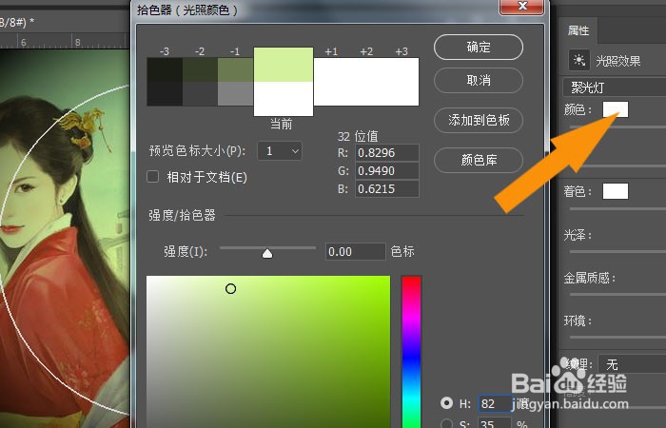Image resolution: width=666 pixels, height=428 pixels.
Task: Click the 着色 swatch in properties panel
Action: tap(615, 191)
